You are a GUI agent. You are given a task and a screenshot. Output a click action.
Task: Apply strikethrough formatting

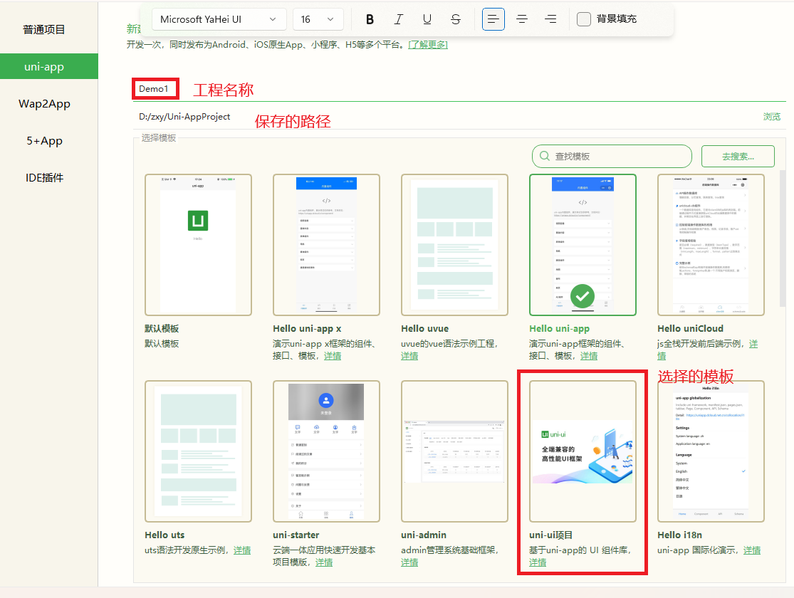455,19
